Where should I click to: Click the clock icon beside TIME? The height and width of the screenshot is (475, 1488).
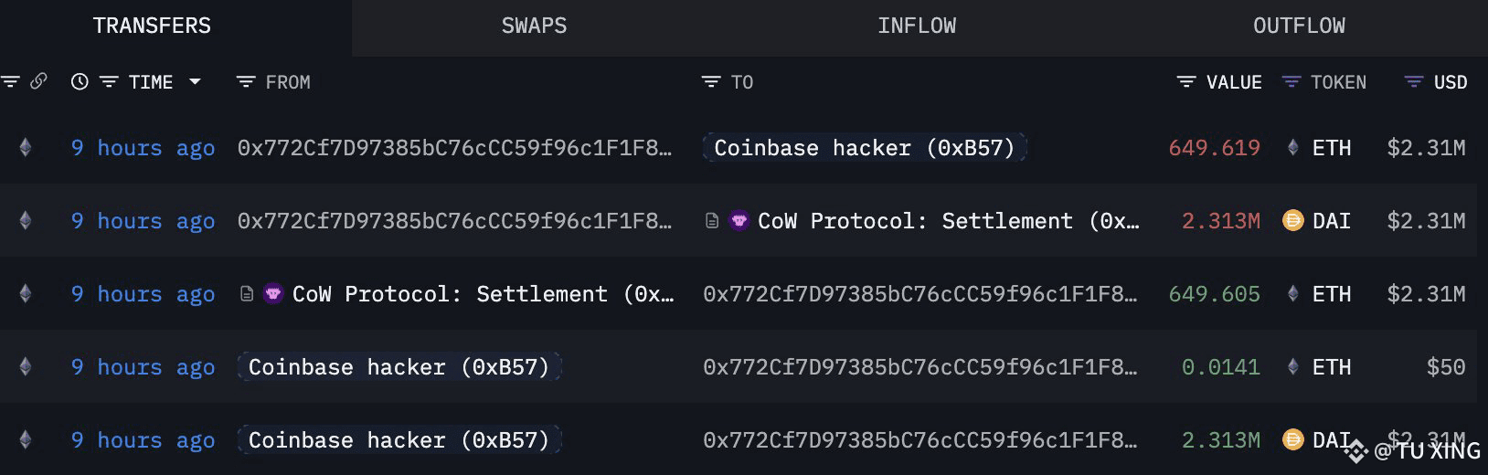(x=80, y=82)
